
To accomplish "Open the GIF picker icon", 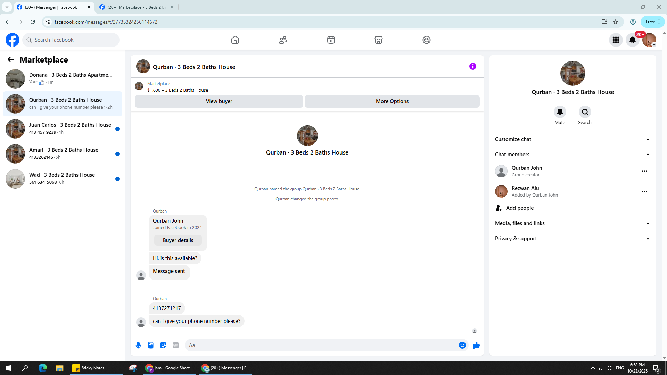I will click(176, 345).
